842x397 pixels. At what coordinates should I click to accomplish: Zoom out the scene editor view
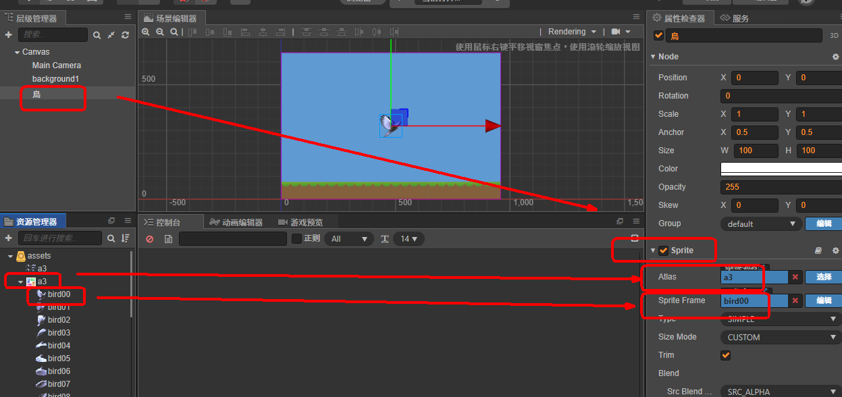click(x=160, y=32)
